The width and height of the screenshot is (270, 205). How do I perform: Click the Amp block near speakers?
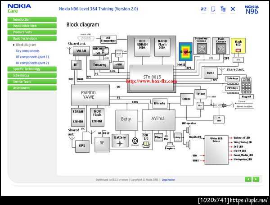pyautogui.click(x=178, y=137)
